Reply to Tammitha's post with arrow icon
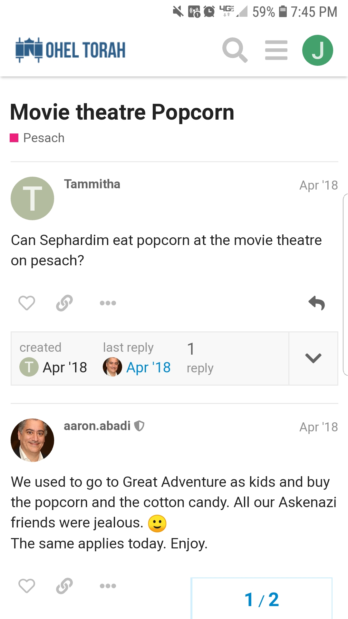The width and height of the screenshot is (348, 619). coord(317,303)
